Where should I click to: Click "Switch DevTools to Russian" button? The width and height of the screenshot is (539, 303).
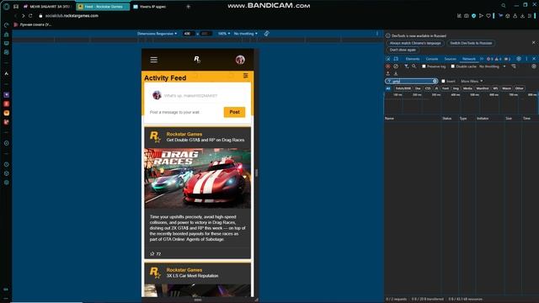coord(471,43)
